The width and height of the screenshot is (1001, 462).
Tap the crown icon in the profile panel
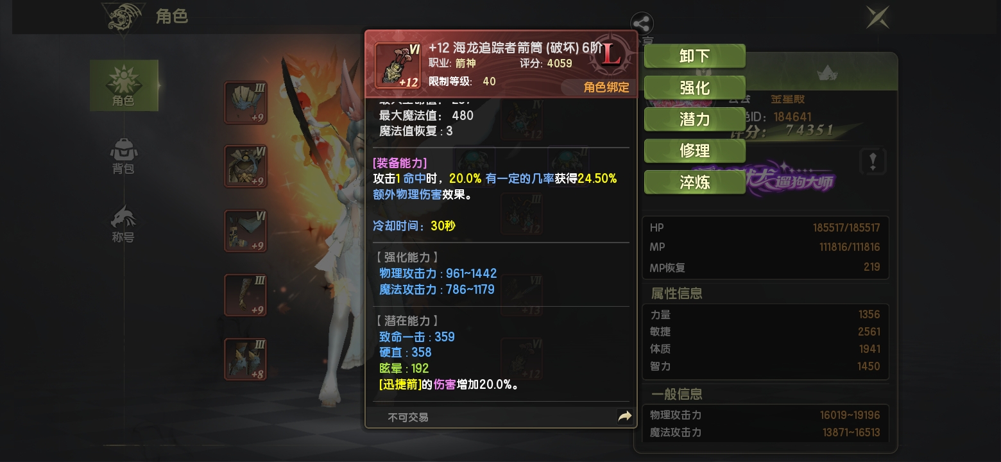828,73
